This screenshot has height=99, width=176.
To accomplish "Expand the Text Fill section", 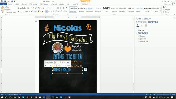I will pos(137,30).
